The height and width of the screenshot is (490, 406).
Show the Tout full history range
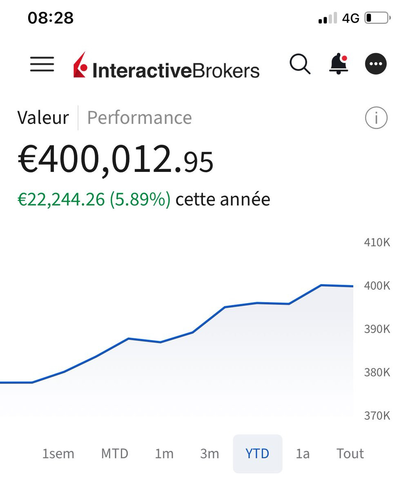350,454
